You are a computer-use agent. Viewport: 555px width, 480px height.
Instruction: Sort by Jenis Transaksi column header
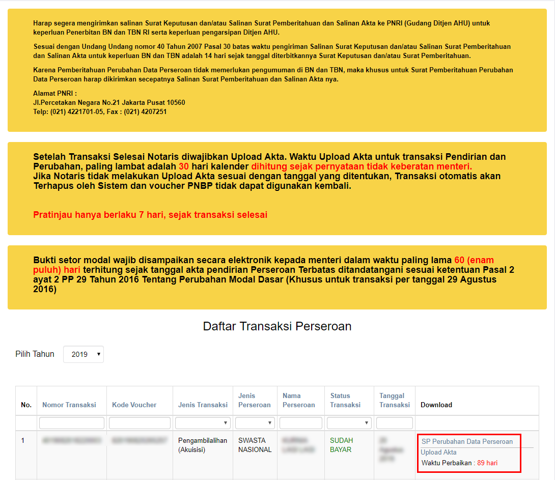pyautogui.click(x=203, y=405)
